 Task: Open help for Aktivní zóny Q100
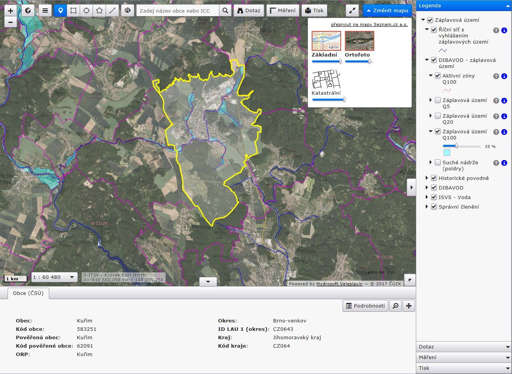click(496, 76)
